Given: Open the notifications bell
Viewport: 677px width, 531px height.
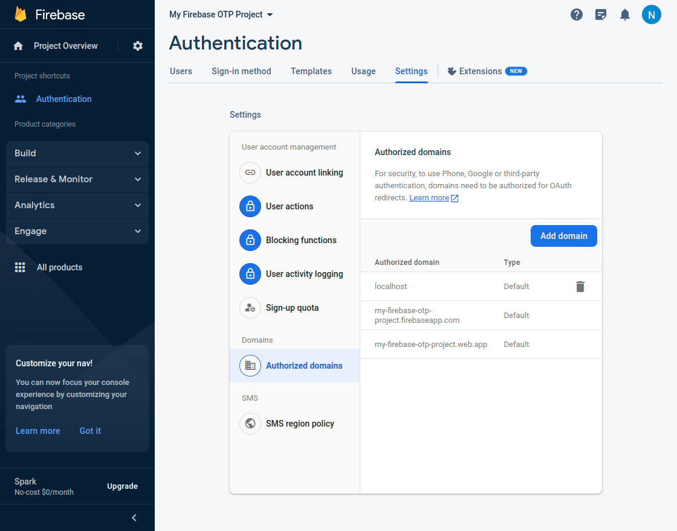Looking at the screenshot, I should (x=625, y=14).
